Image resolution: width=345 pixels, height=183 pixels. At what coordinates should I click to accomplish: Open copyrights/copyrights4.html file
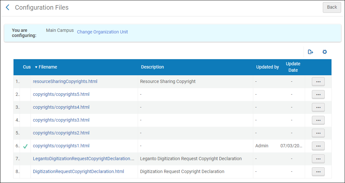point(61,107)
